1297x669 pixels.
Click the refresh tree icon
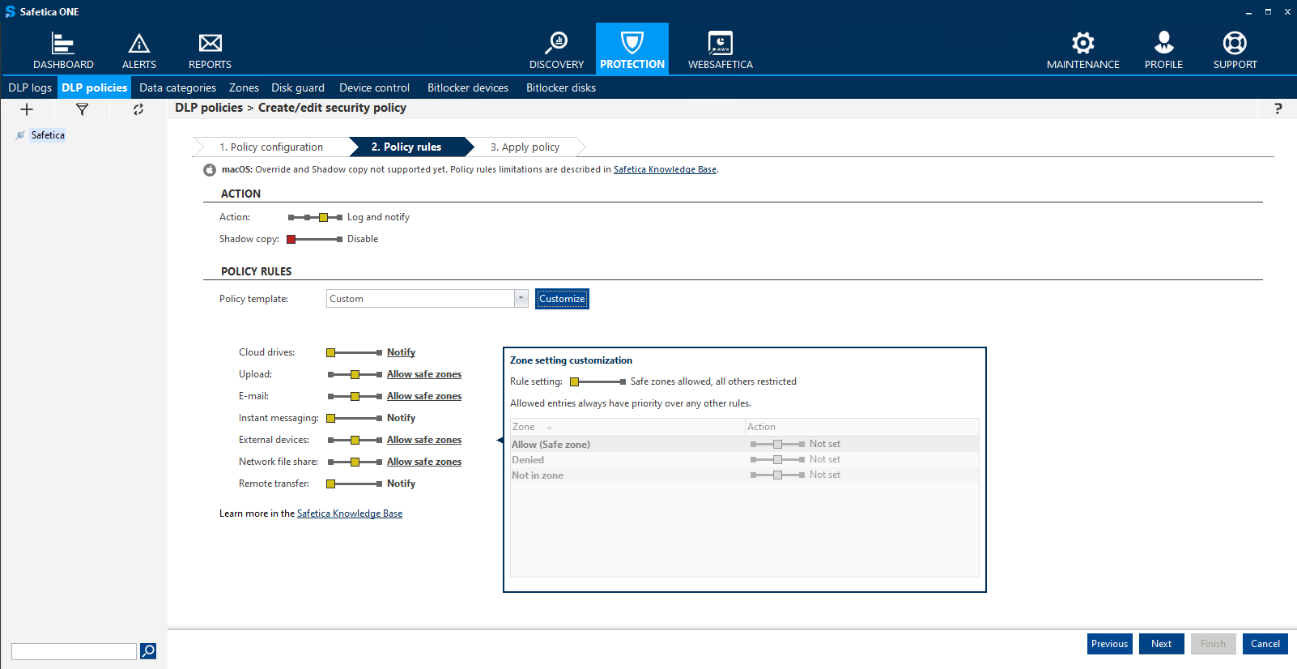(138, 109)
